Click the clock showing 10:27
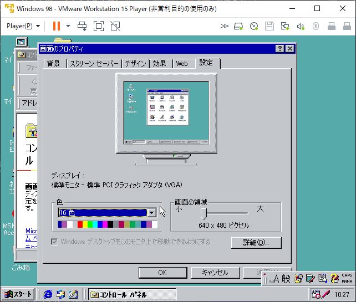 (342, 295)
